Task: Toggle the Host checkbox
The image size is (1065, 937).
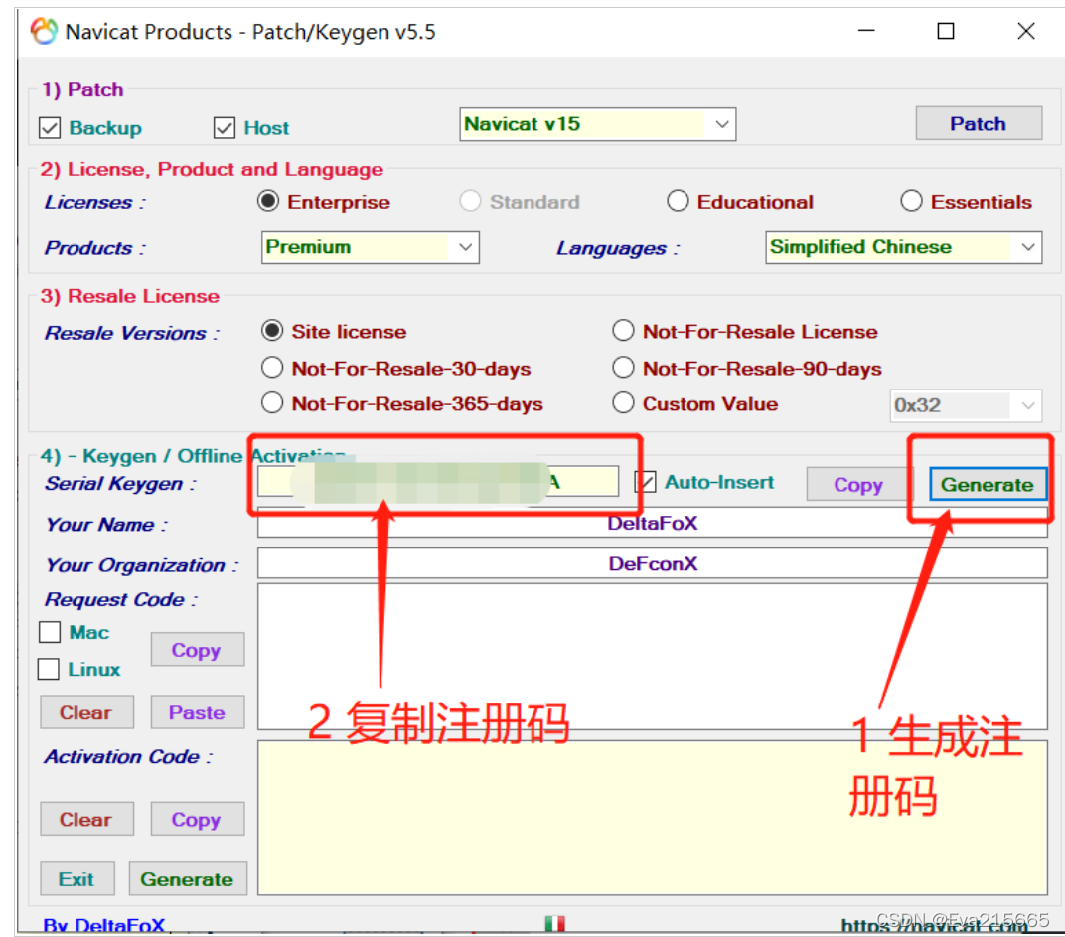Action: tap(225, 128)
